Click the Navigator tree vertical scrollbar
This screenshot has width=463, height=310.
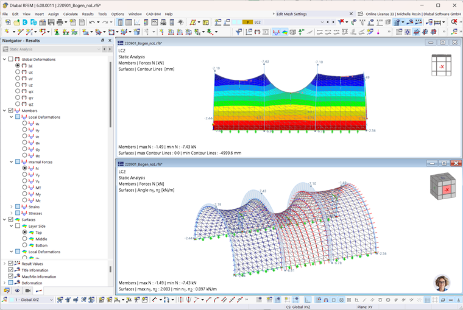(110, 94)
